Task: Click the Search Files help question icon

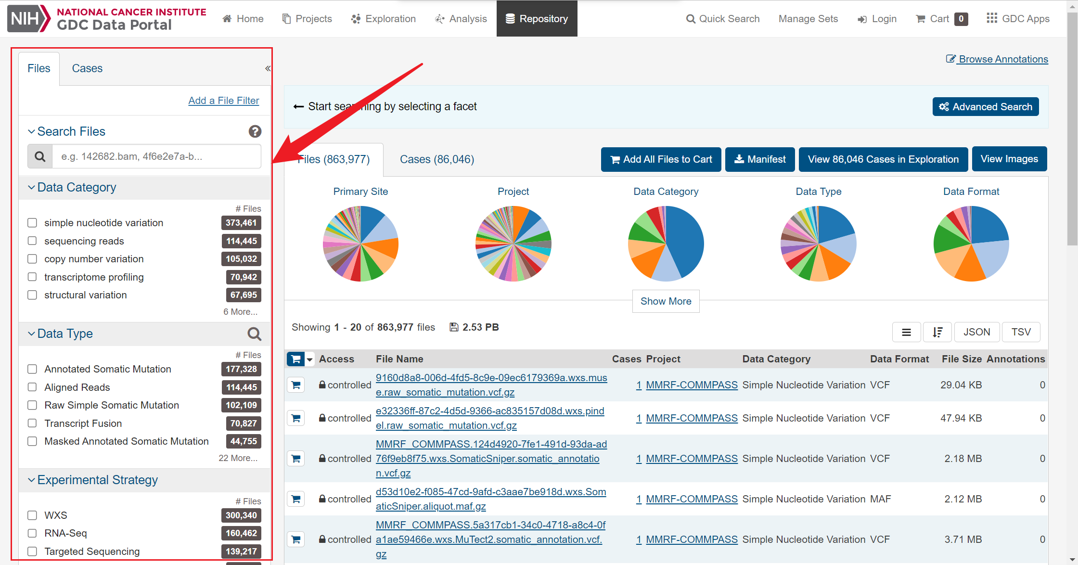Action: coord(255,131)
